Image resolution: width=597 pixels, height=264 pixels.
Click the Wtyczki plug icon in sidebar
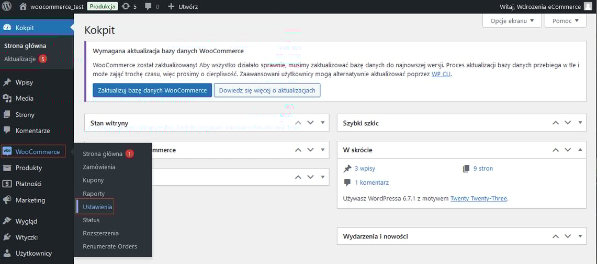[x=7, y=237]
